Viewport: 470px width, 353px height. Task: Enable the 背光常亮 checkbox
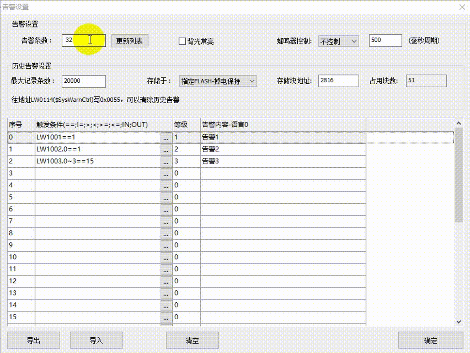182,41
